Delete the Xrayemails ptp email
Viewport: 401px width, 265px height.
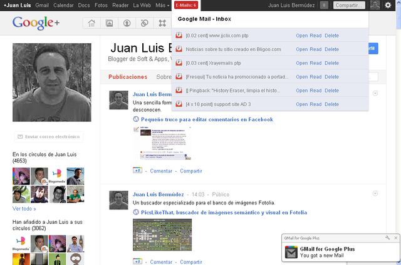pos(331,63)
